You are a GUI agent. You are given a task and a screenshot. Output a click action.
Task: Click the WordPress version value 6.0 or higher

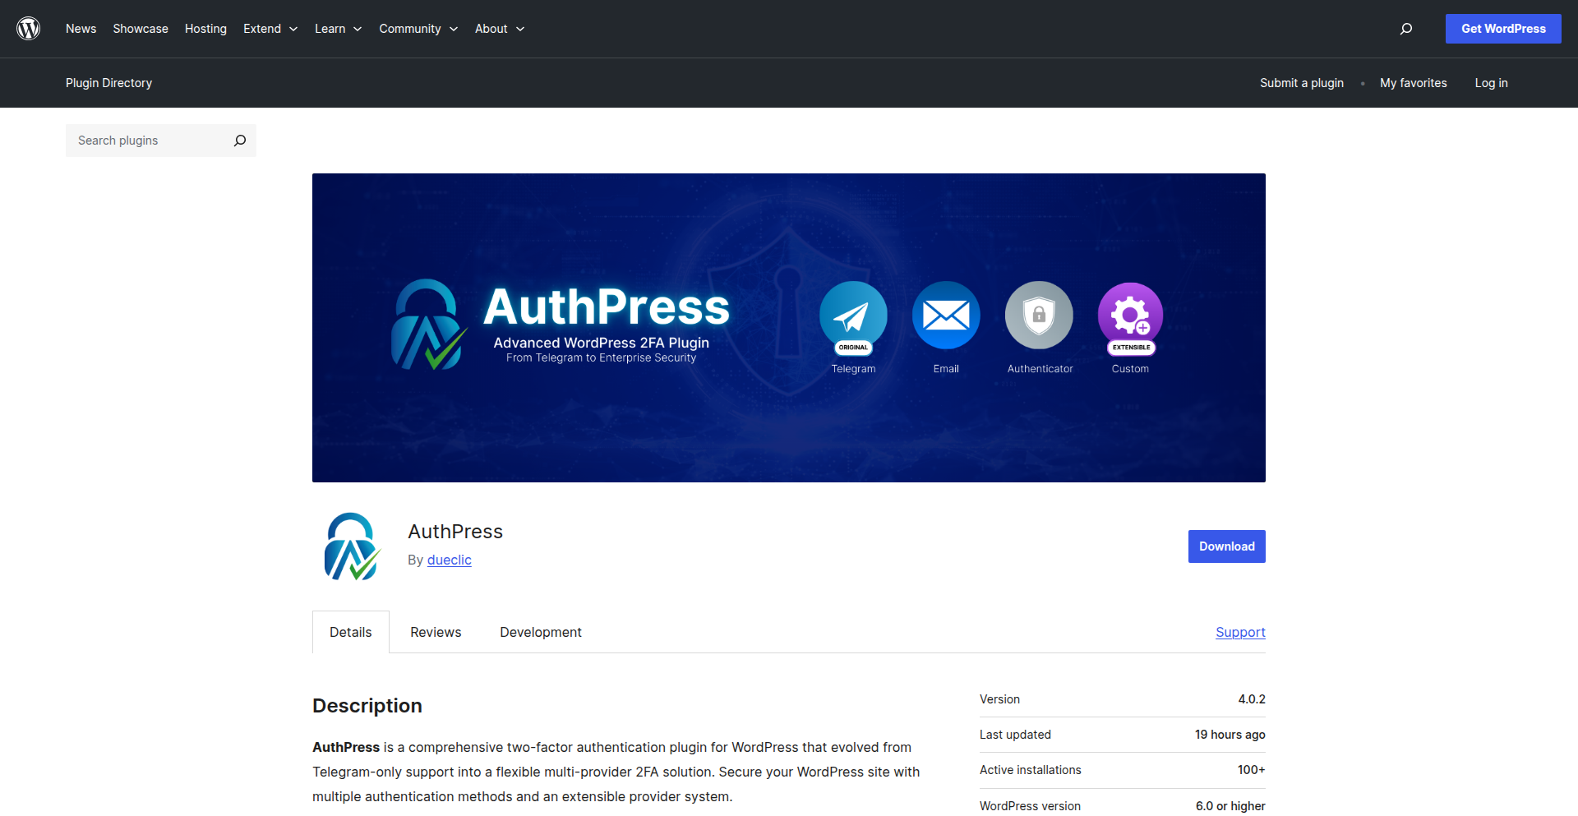(x=1230, y=806)
